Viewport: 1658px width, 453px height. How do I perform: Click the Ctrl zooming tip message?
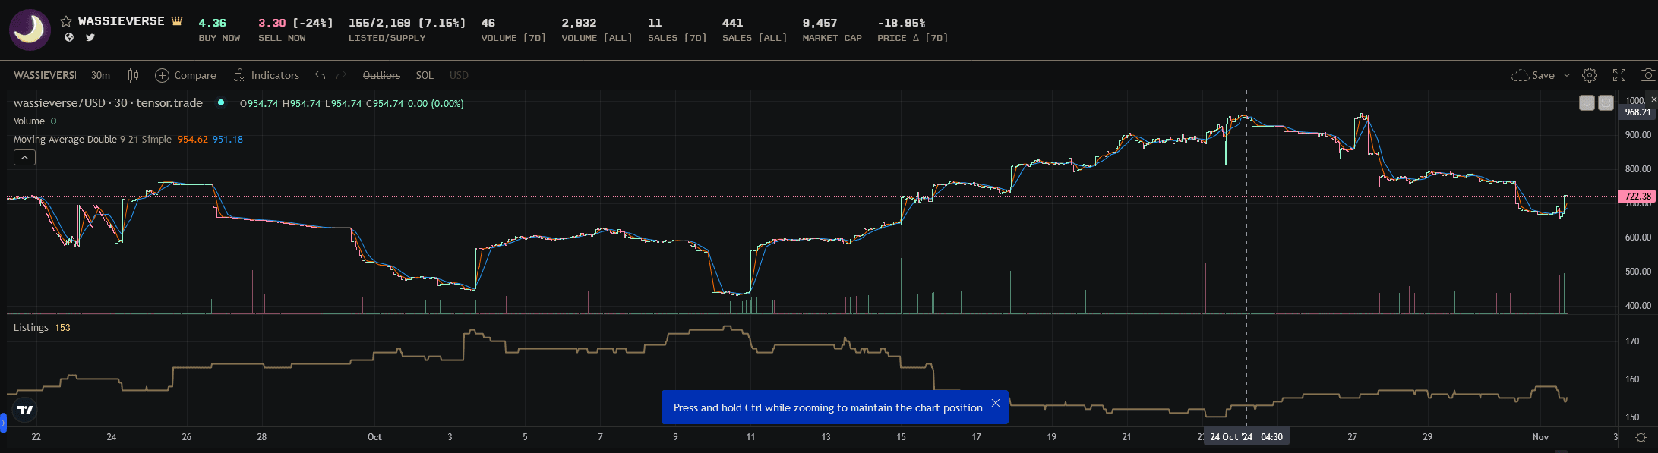coord(828,407)
